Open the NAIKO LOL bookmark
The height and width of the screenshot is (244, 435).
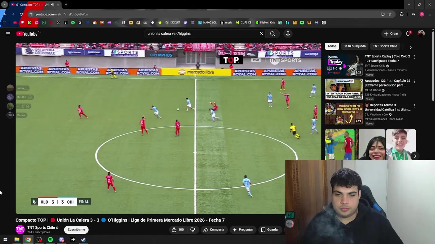207,23
